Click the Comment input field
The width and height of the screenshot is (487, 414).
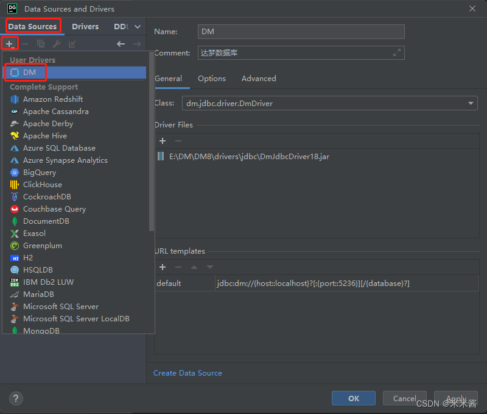(x=301, y=52)
